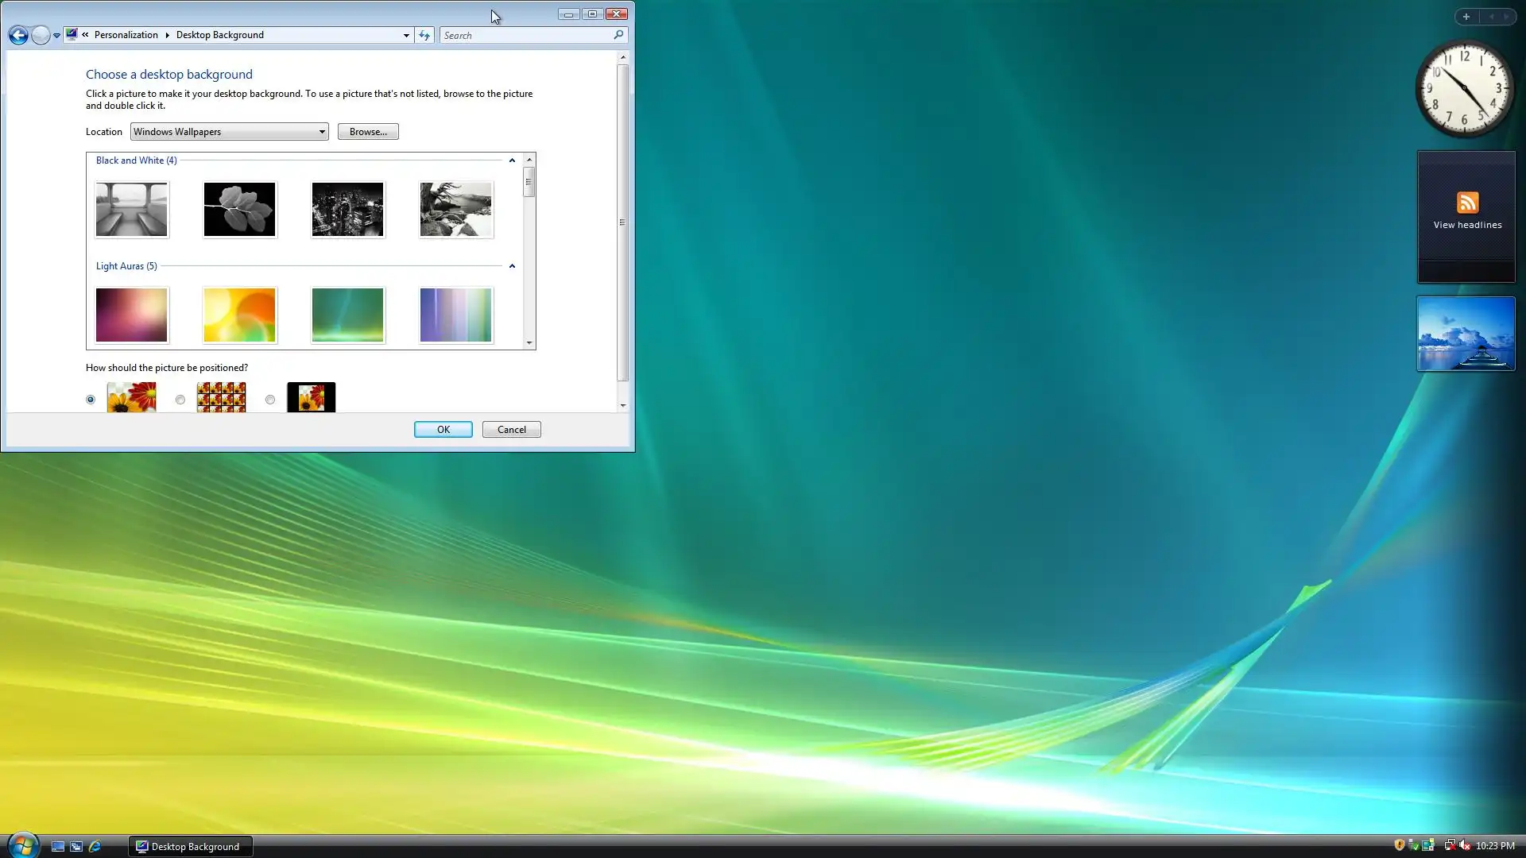Collapse the Black and White group
This screenshot has width=1526, height=858.
tap(512, 160)
